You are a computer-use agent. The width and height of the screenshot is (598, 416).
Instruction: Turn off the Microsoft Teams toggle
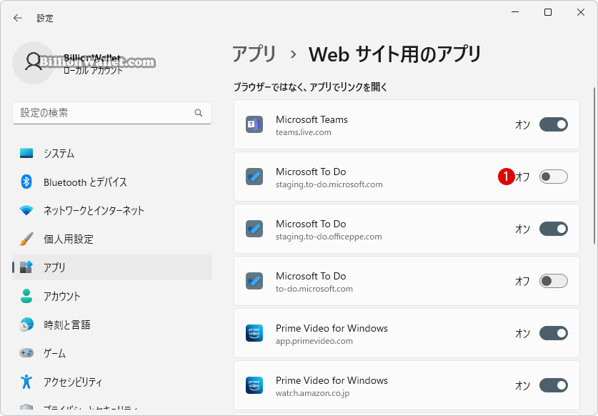click(554, 124)
